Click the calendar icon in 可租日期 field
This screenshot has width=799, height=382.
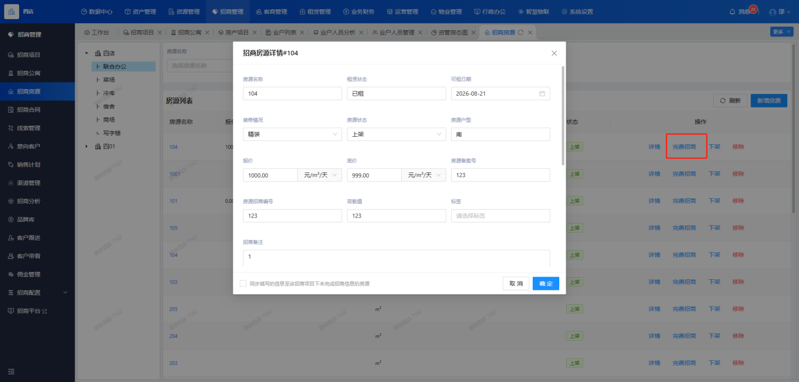[542, 94]
